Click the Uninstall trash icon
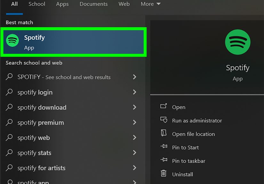Screen dimensions: 264x184 pos(163,173)
